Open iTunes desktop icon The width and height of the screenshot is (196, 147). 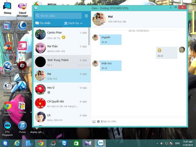tap(22, 127)
